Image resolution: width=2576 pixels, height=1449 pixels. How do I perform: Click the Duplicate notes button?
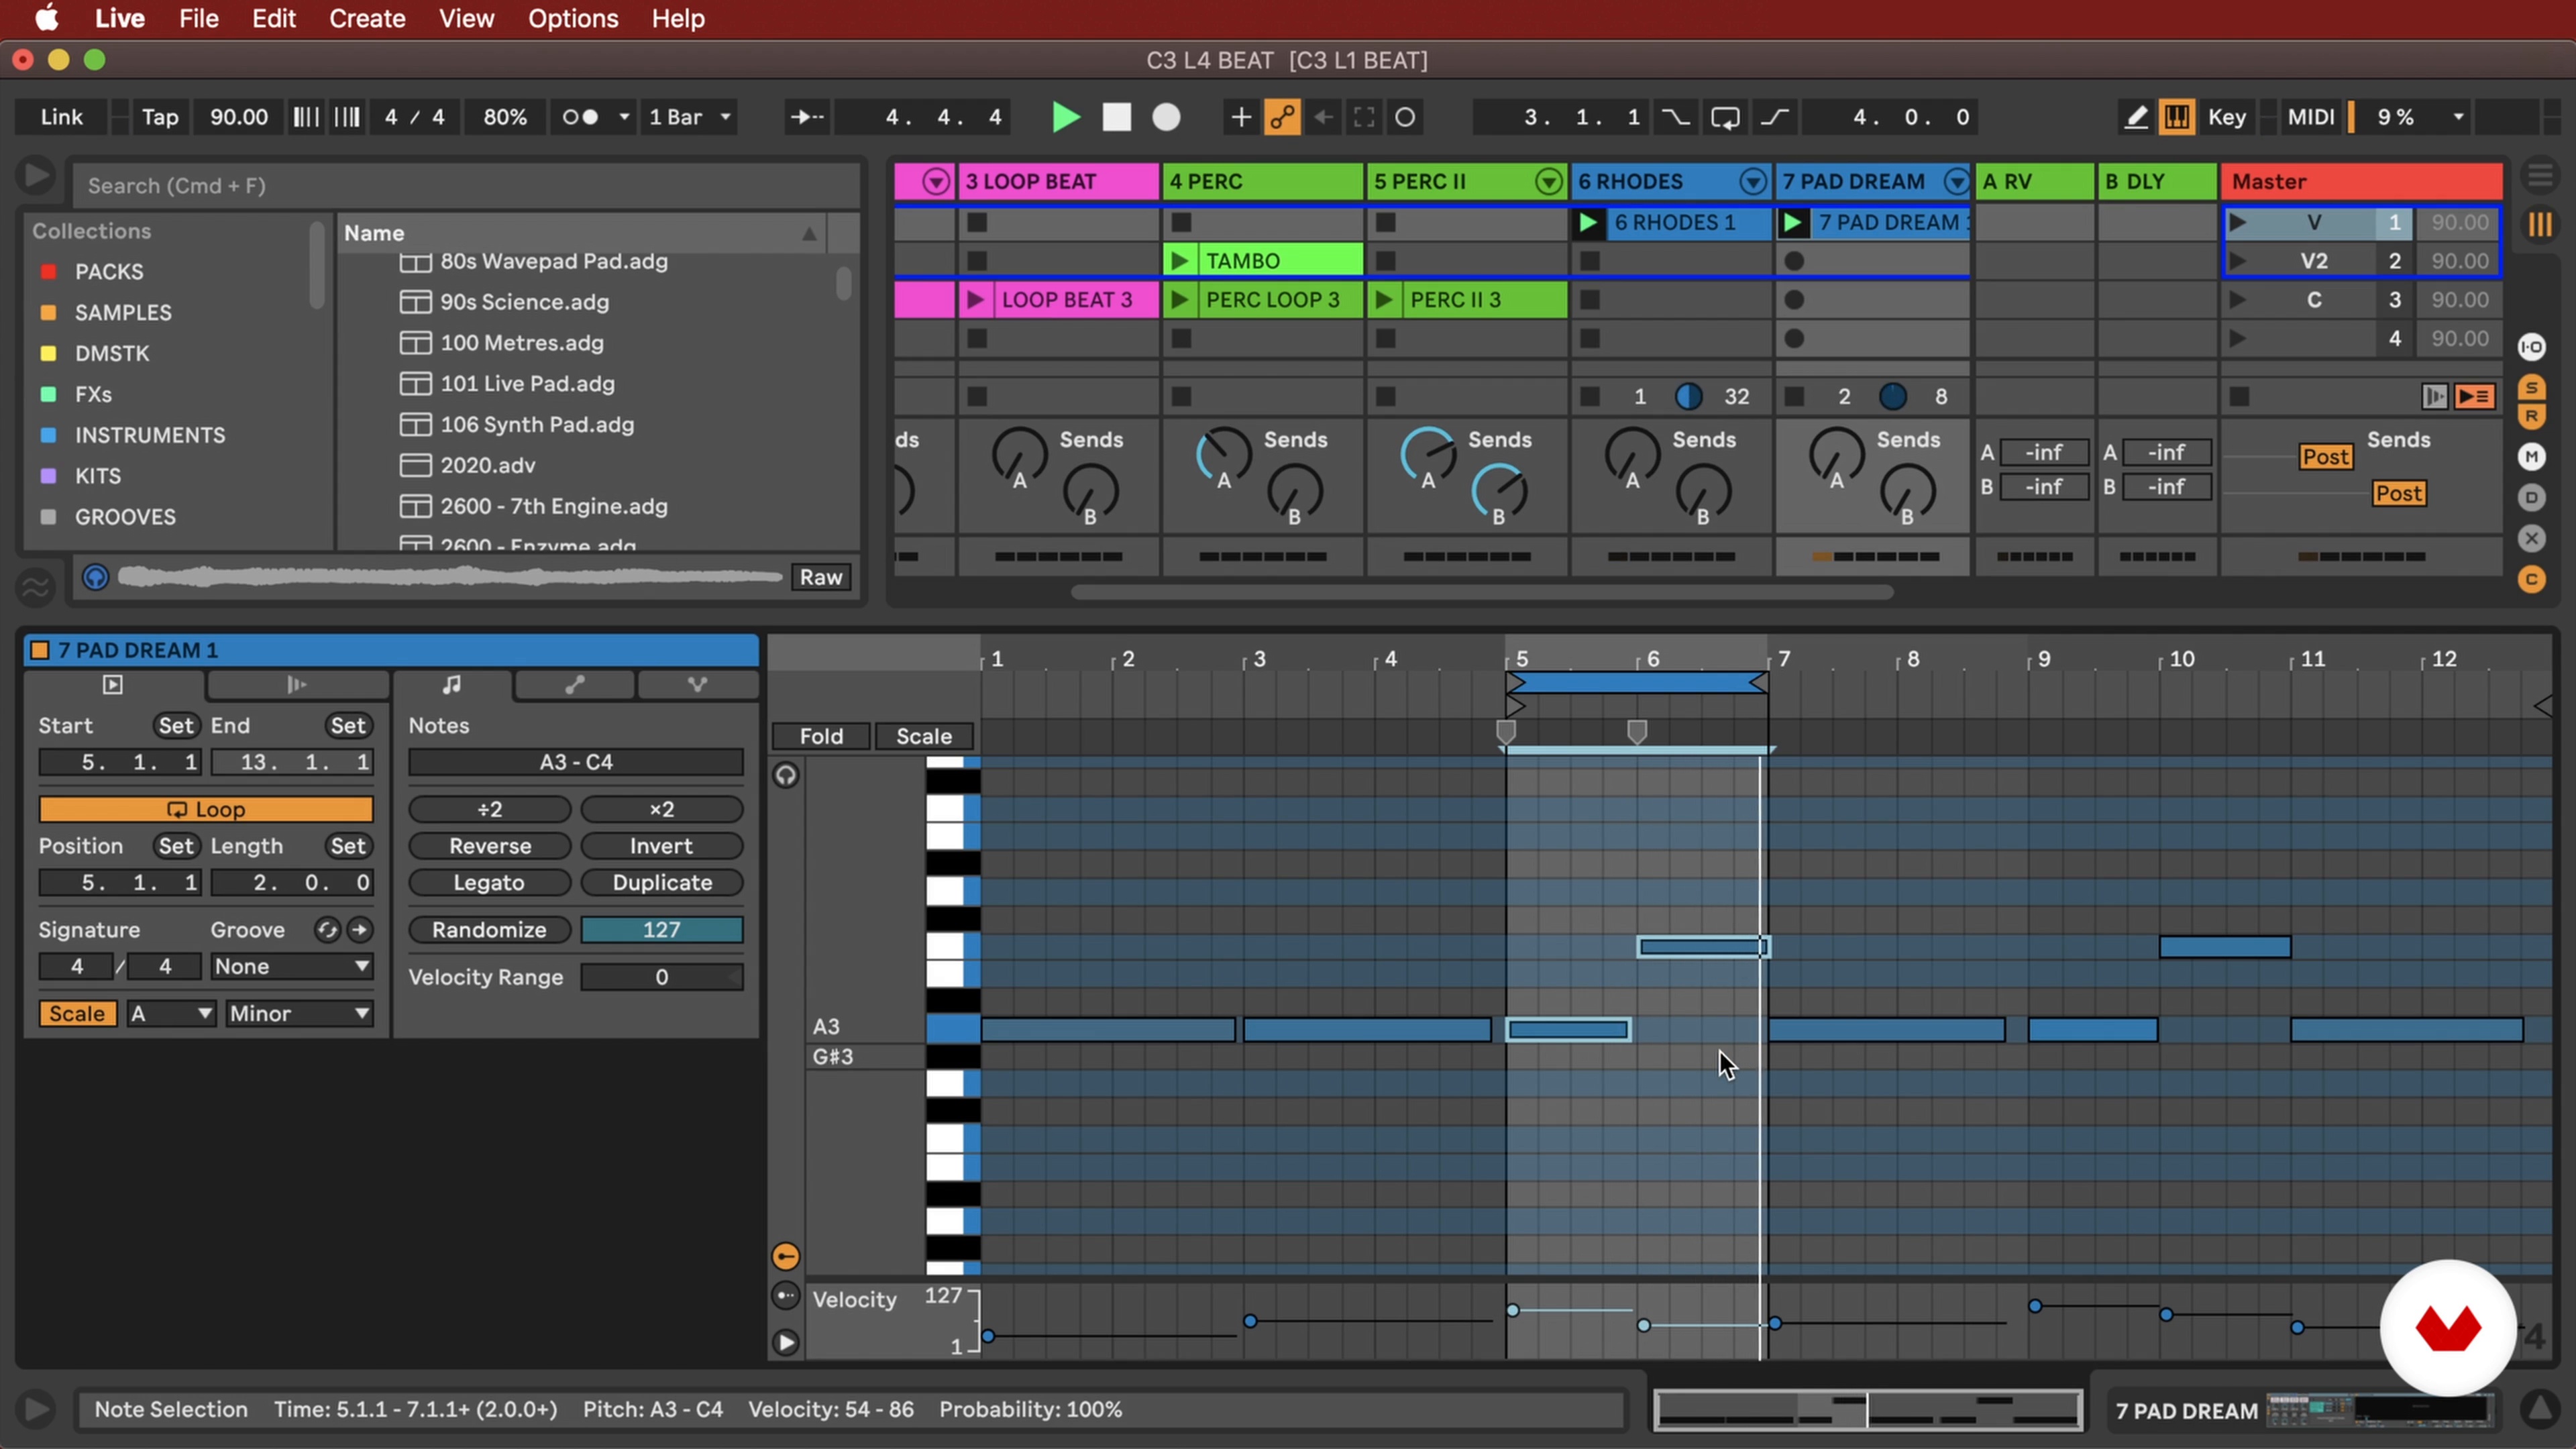tap(662, 883)
